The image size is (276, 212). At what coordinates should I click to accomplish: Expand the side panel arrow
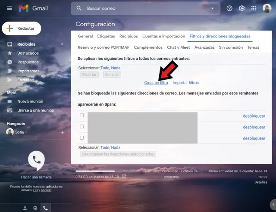coord(273,204)
